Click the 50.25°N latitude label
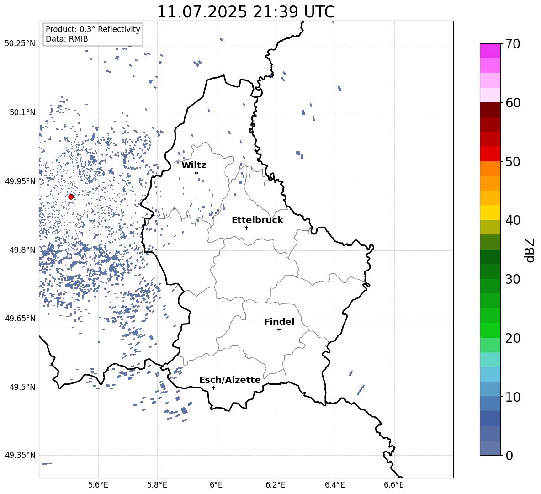541x494 pixels. point(20,44)
